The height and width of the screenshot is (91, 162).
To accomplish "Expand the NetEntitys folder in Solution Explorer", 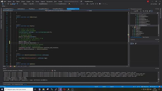I will tap(133, 27).
